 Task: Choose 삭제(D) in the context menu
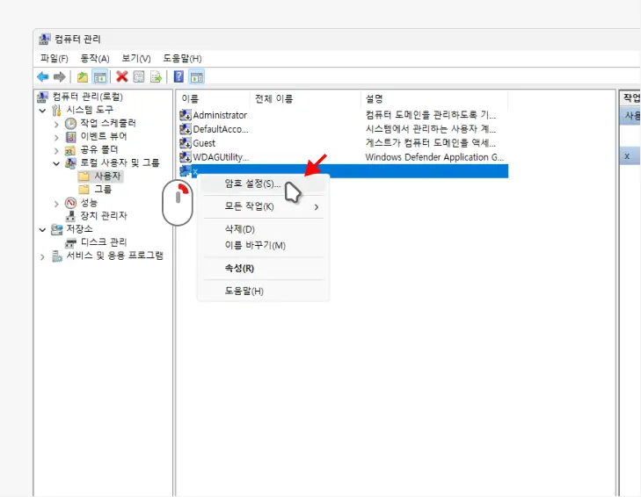[x=263, y=229]
